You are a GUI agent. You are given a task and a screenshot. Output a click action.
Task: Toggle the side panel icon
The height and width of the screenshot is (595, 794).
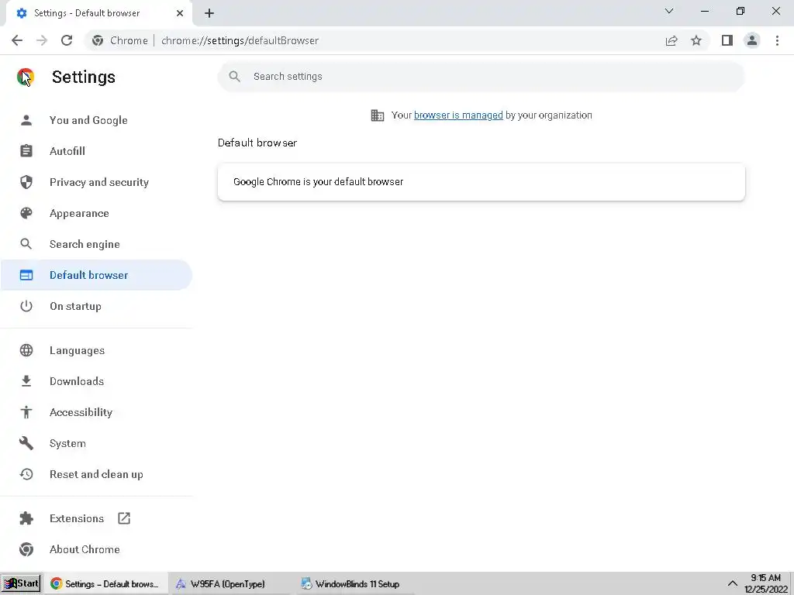pyautogui.click(x=727, y=40)
